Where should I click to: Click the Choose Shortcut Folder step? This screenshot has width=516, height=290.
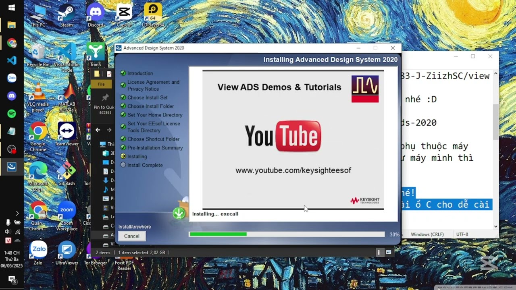(x=153, y=139)
